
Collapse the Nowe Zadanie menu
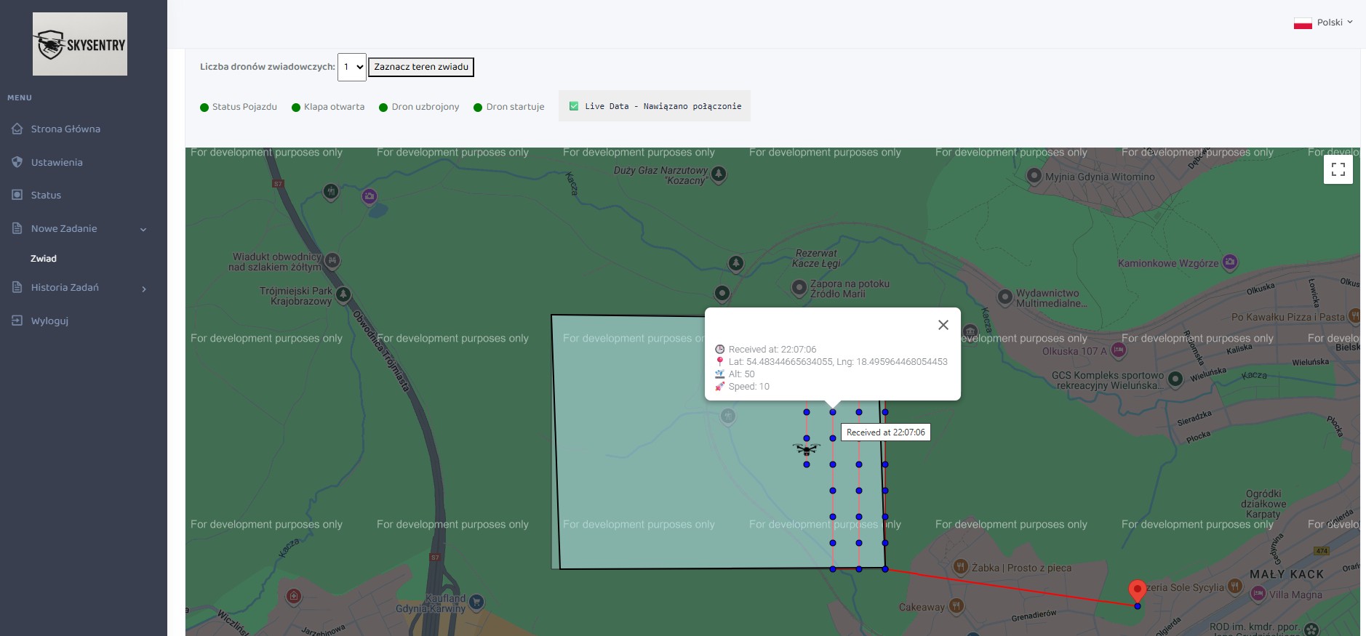click(80, 229)
